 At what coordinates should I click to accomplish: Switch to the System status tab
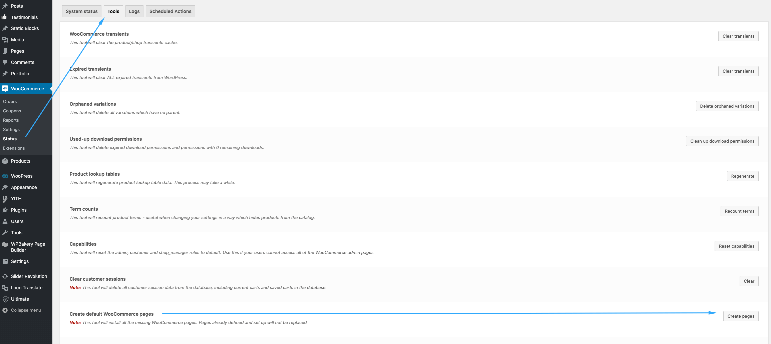tap(82, 11)
